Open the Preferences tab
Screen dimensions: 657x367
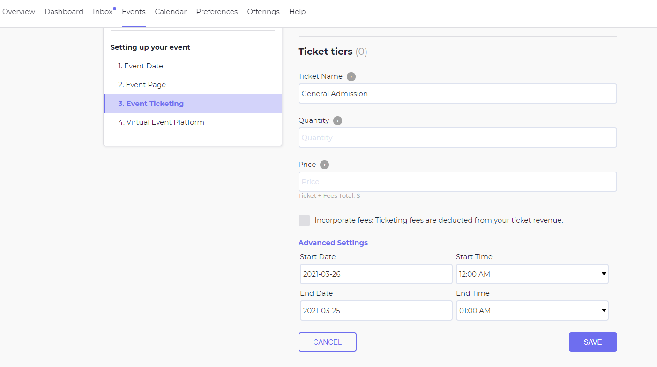(217, 12)
